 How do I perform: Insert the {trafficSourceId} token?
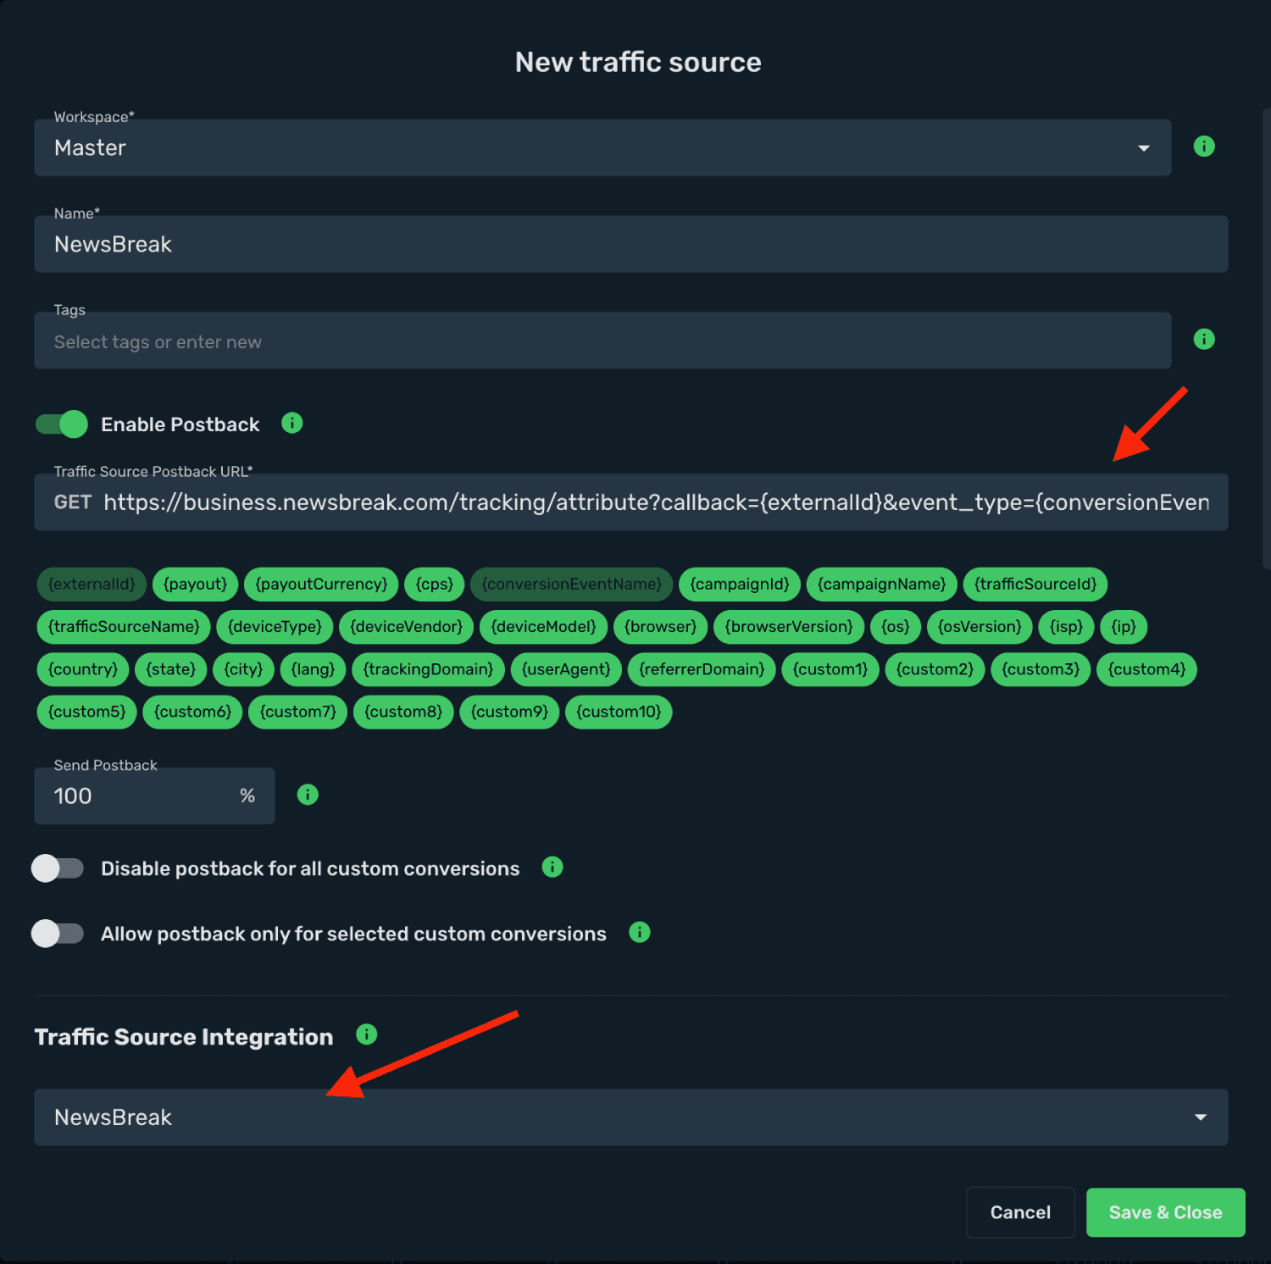pos(1035,585)
